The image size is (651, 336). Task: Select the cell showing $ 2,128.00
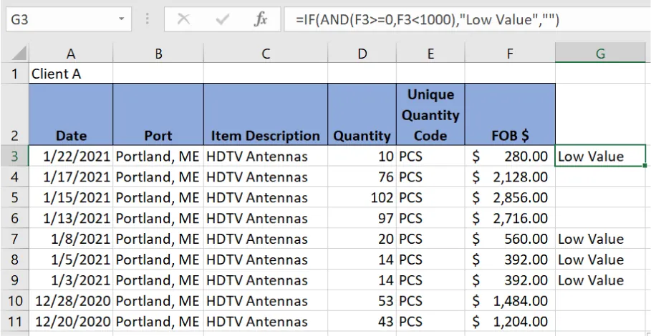(x=510, y=177)
